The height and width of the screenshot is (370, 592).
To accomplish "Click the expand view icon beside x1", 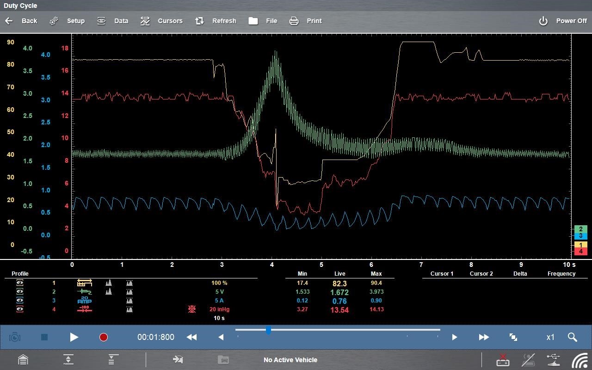I will pos(513,337).
